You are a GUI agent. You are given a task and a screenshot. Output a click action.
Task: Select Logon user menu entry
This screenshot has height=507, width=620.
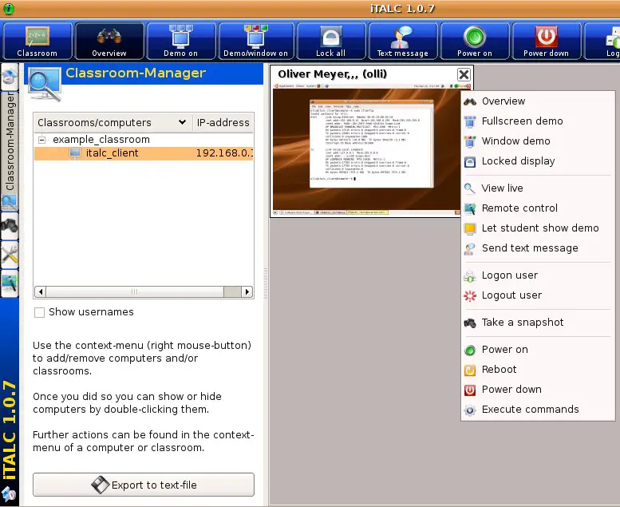tap(538, 275)
